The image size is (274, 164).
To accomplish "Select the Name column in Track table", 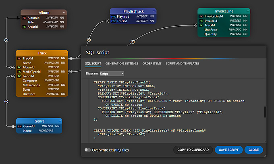I will (42, 63).
